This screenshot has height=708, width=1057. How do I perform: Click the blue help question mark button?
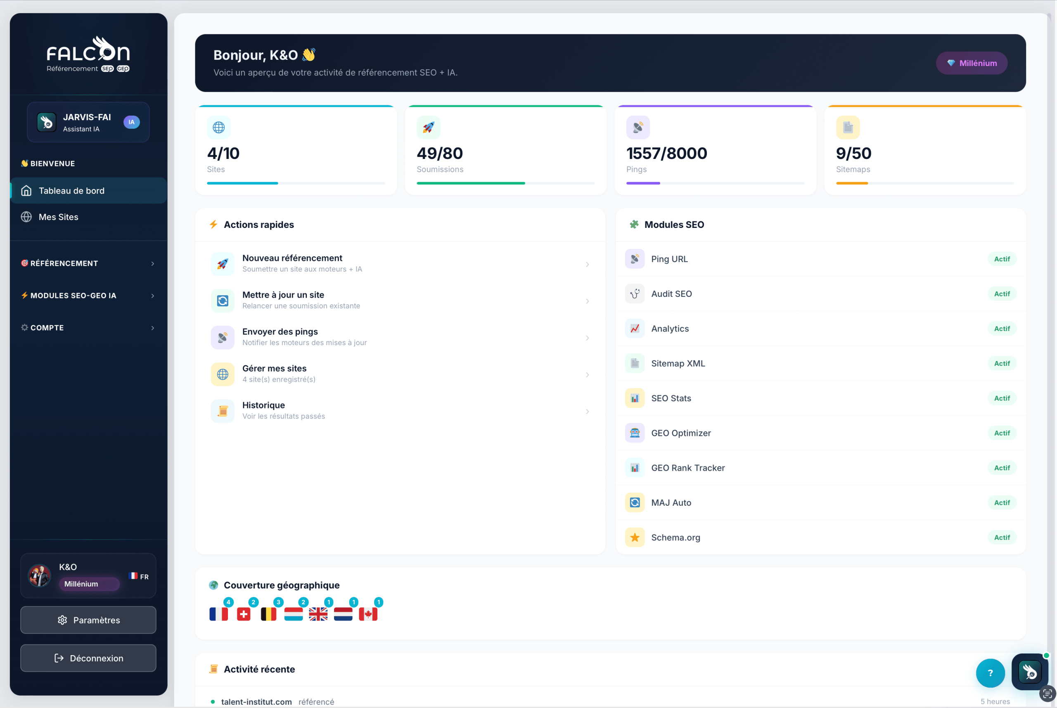(x=990, y=673)
